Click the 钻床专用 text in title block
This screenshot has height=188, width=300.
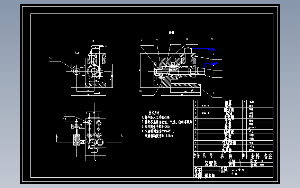pos(237,170)
